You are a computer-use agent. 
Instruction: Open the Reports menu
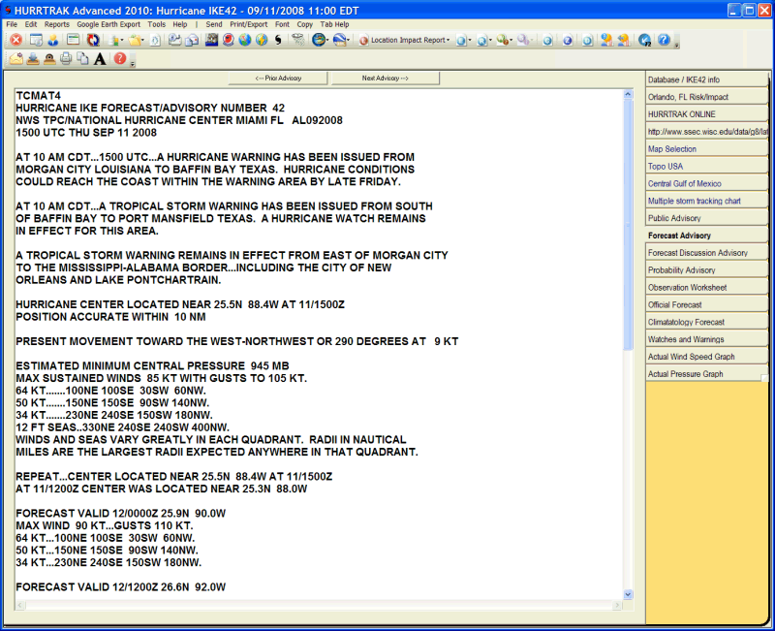coord(57,23)
